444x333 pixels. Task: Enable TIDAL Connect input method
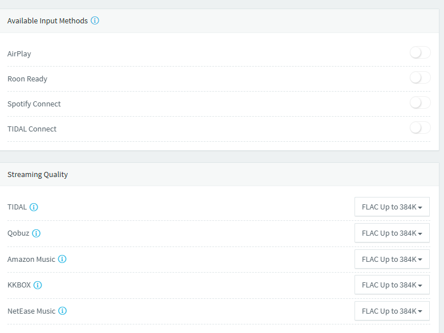[x=420, y=128]
